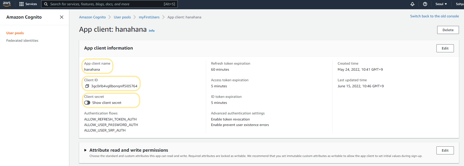The height and width of the screenshot is (166, 464).
Task: Open the account menu Sohy
Action: pyautogui.click(x=460, y=4)
